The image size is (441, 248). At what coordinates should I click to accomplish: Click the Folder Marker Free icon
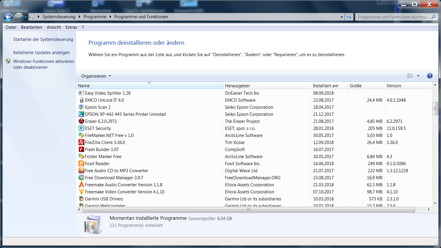(x=81, y=156)
